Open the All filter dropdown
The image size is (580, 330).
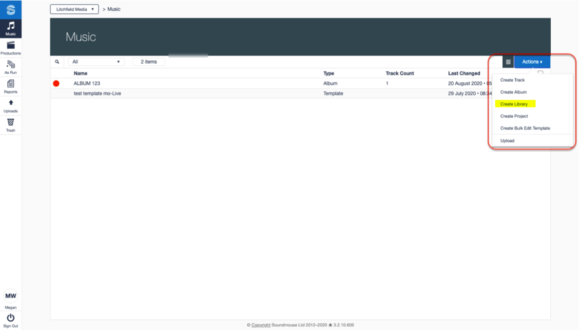pyautogui.click(x=96, y=62)
